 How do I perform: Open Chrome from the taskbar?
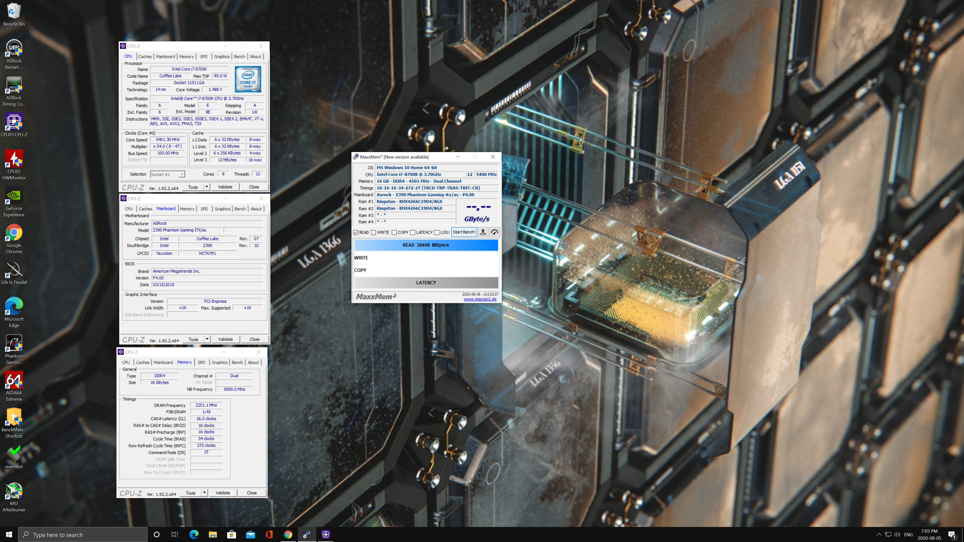pos(288,534)
